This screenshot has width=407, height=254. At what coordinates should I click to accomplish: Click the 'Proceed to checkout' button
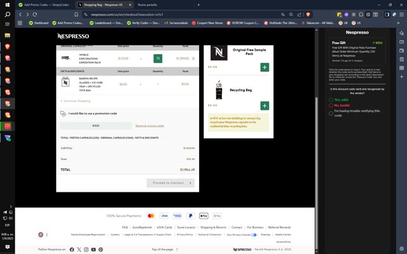(170, 183)
